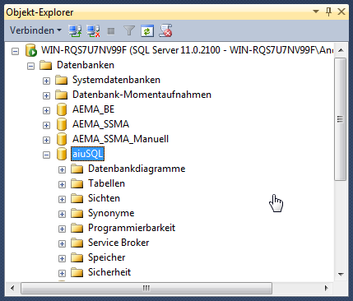Click the filter funnel icon
The width and height of the screenshot is (353, 301).
129,30
